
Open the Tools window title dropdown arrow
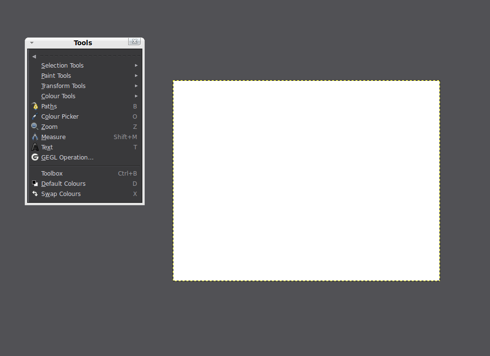click(x=32, y=43)
